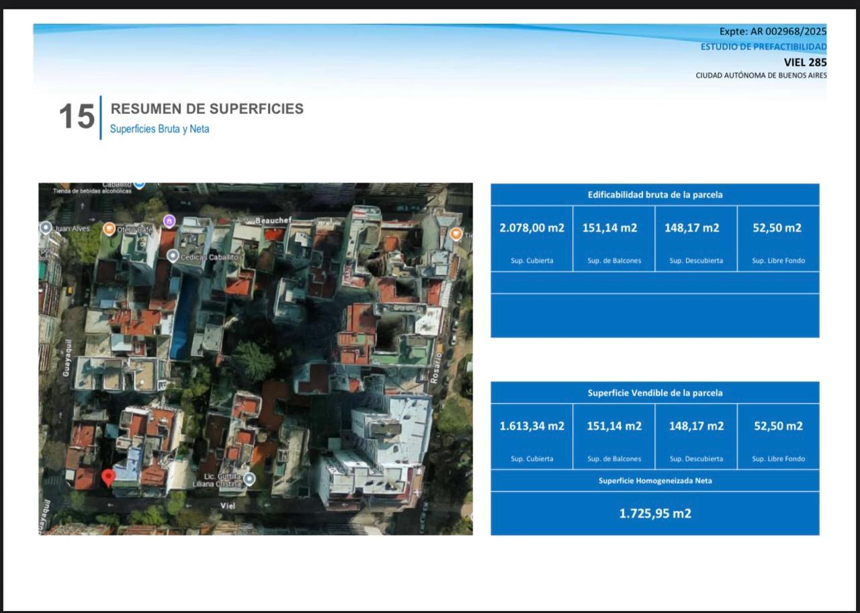This screenshot has width=860, height=613.
Task: Select the 'RESUMEN DE SUPERFICIES' heading
Action: (x=207, y=109)
